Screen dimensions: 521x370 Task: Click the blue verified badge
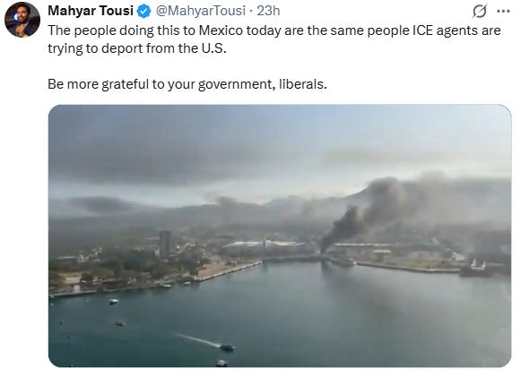(143, 12)
